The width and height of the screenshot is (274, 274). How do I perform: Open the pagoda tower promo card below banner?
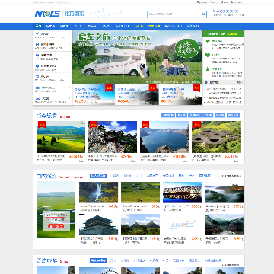pos(180,94)
